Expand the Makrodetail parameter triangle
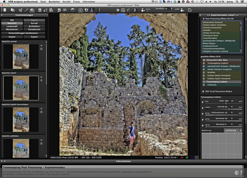 tap(203, 120)
